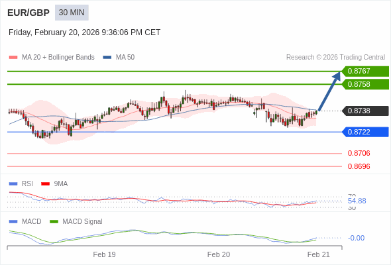Click the red 0.8706 support value

click(359, 153)
